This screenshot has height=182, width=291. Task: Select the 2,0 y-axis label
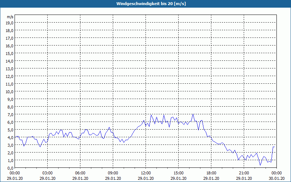point(11,153)
